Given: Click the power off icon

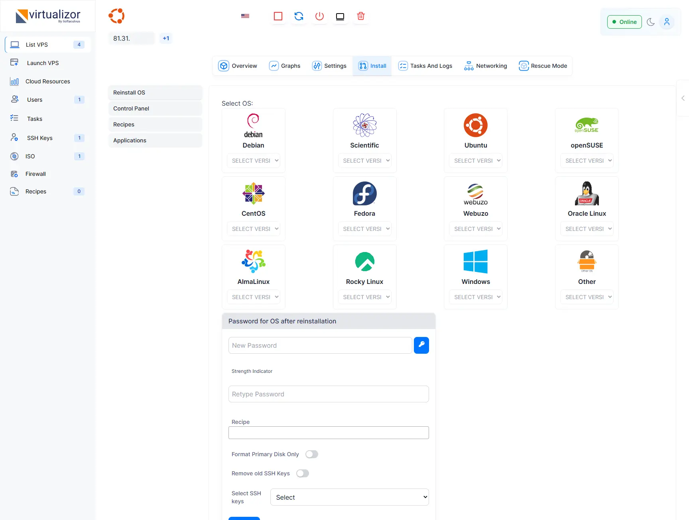Looking at the screenshot, I should [319, 16].
